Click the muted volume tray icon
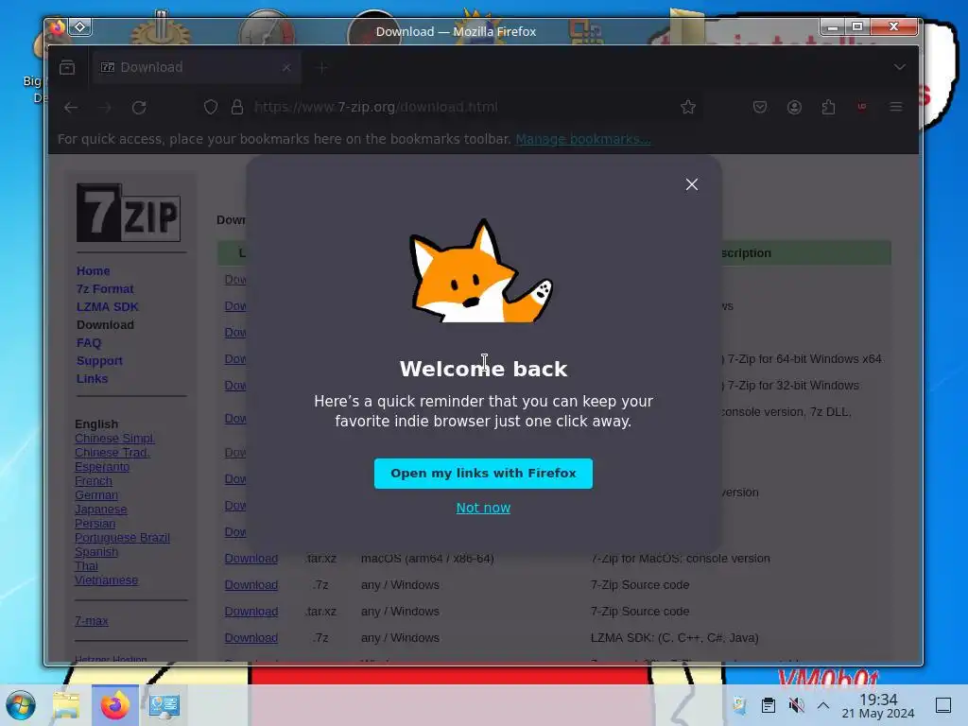The image size is (968, 726). pyautogui.click(x=796, y=705)
